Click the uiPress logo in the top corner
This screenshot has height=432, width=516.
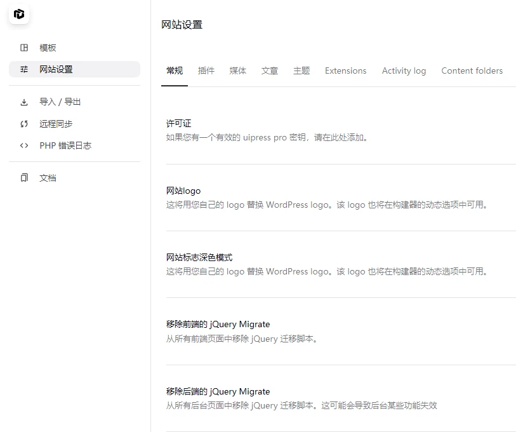point(19,14)
